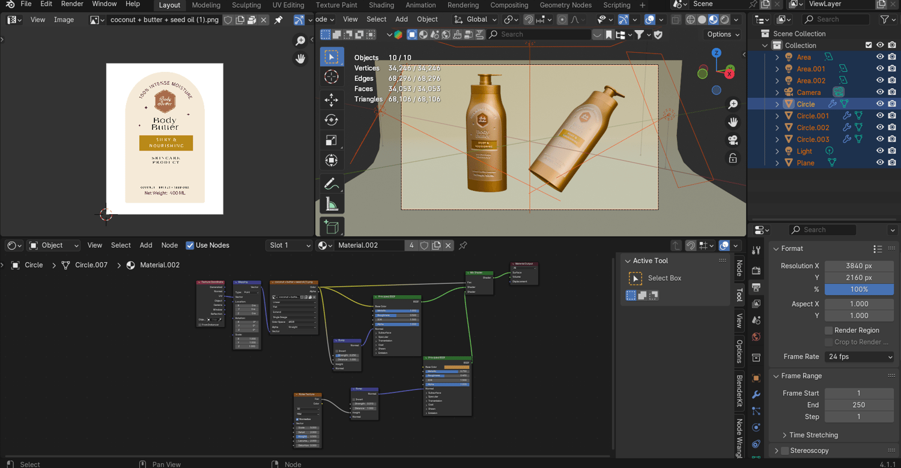Select the Cursor tool in viewport toolbar
901x468 pixels.
click(x=331, y=77)
